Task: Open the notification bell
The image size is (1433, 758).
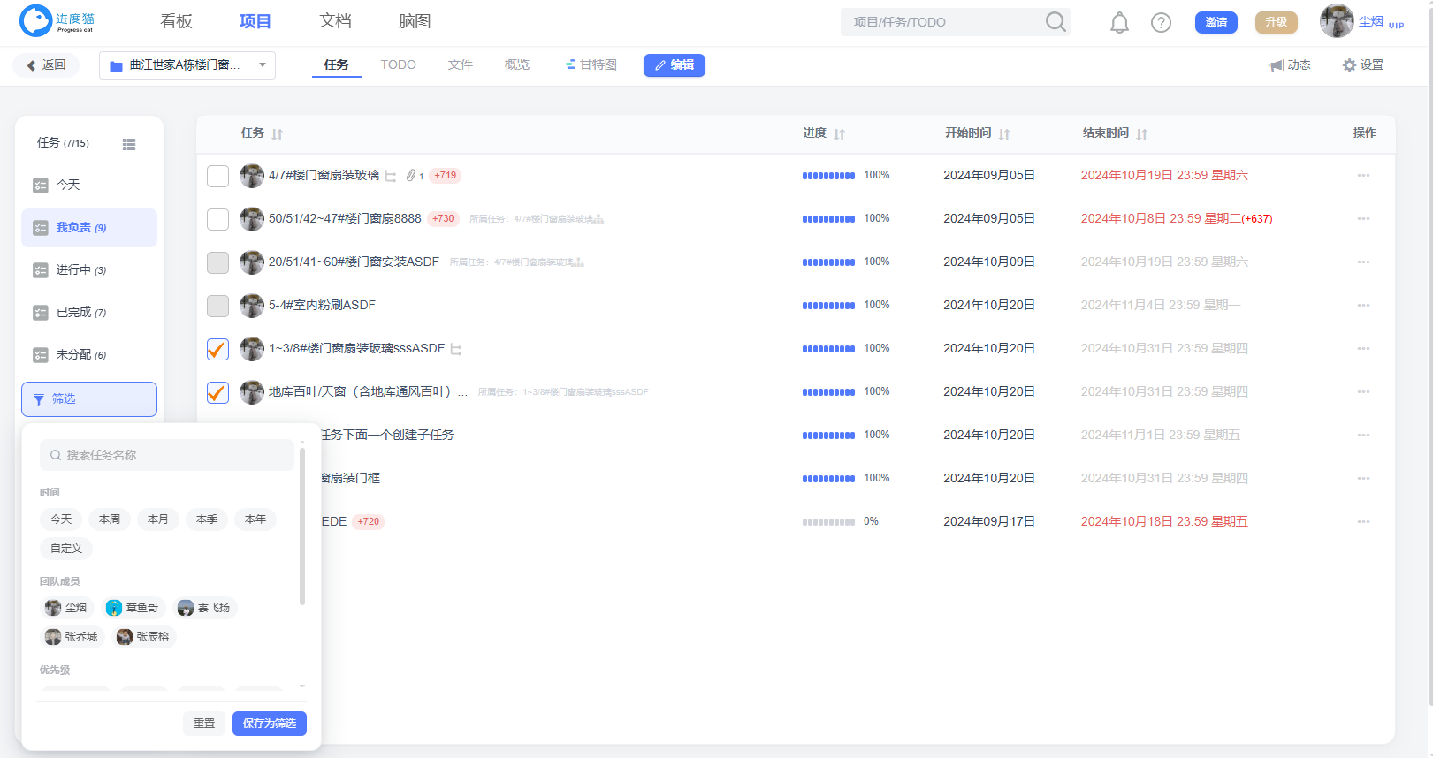Action: point(1119,23)
